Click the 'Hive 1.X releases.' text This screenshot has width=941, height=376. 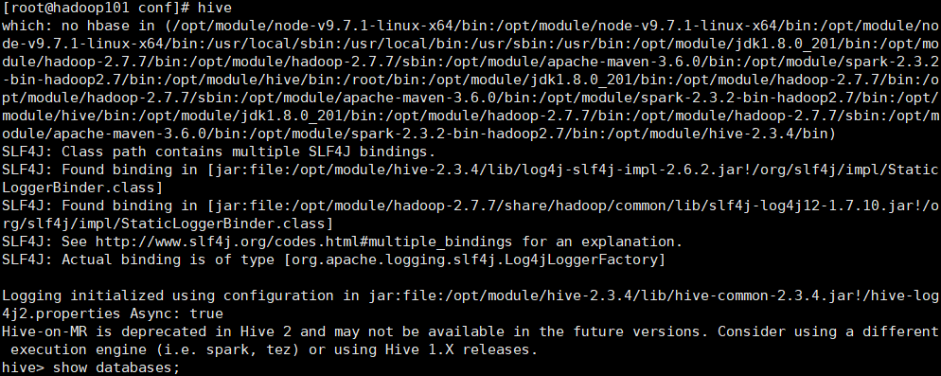(x=461, y=349)
